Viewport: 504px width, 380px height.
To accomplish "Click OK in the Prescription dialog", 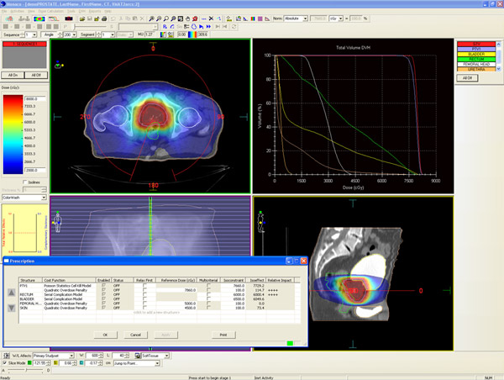I will click(105, 334).
